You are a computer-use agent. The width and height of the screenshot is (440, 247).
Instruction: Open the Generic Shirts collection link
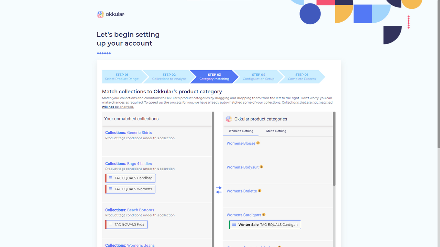[x=139, y=132]
